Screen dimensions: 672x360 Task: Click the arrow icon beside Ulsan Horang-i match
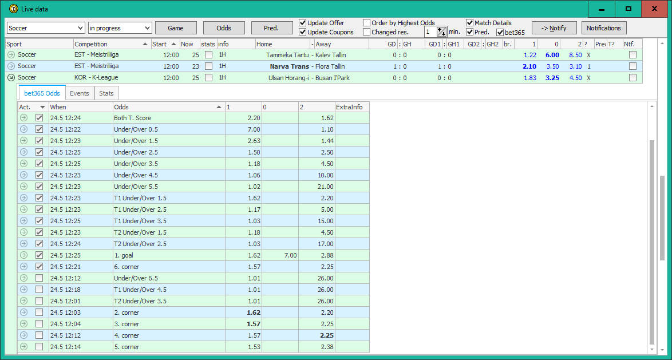tap(11, 77)
